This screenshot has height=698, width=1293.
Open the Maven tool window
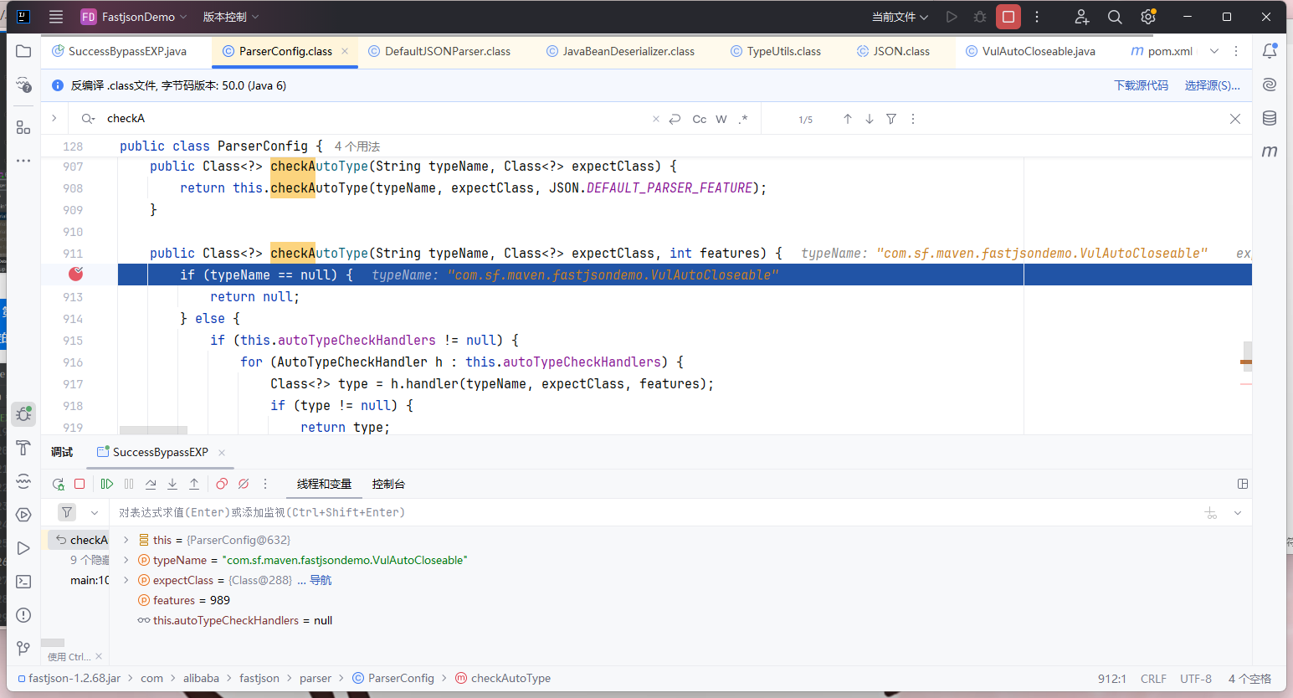(x=1270, y=151)
